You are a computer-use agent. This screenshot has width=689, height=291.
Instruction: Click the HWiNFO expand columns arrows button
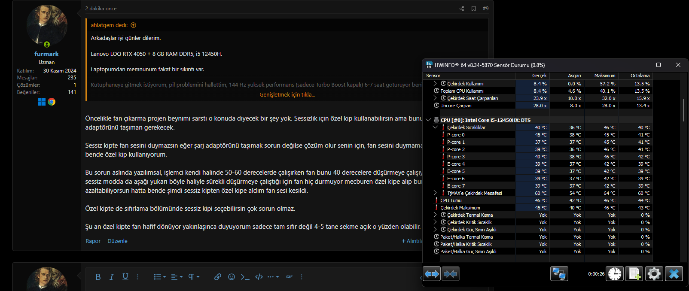click(x=432, y=274)
